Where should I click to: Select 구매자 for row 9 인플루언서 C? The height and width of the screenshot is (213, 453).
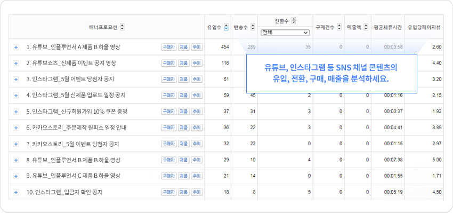pos(168,176)
